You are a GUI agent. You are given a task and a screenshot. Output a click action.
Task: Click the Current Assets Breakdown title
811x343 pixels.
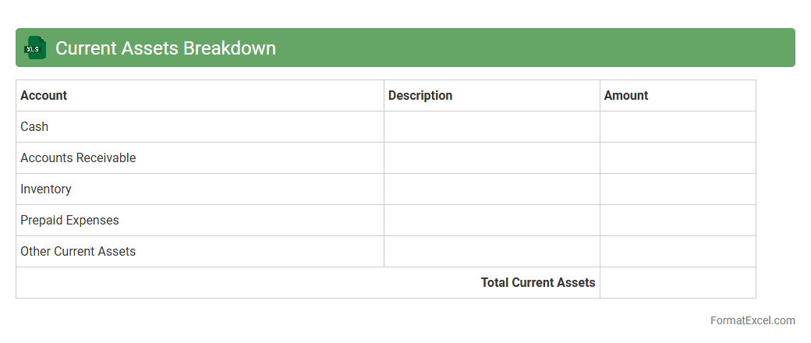click(x=165, y=48)
